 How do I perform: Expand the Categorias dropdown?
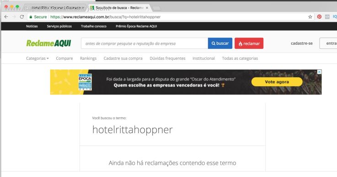[37, 58]
